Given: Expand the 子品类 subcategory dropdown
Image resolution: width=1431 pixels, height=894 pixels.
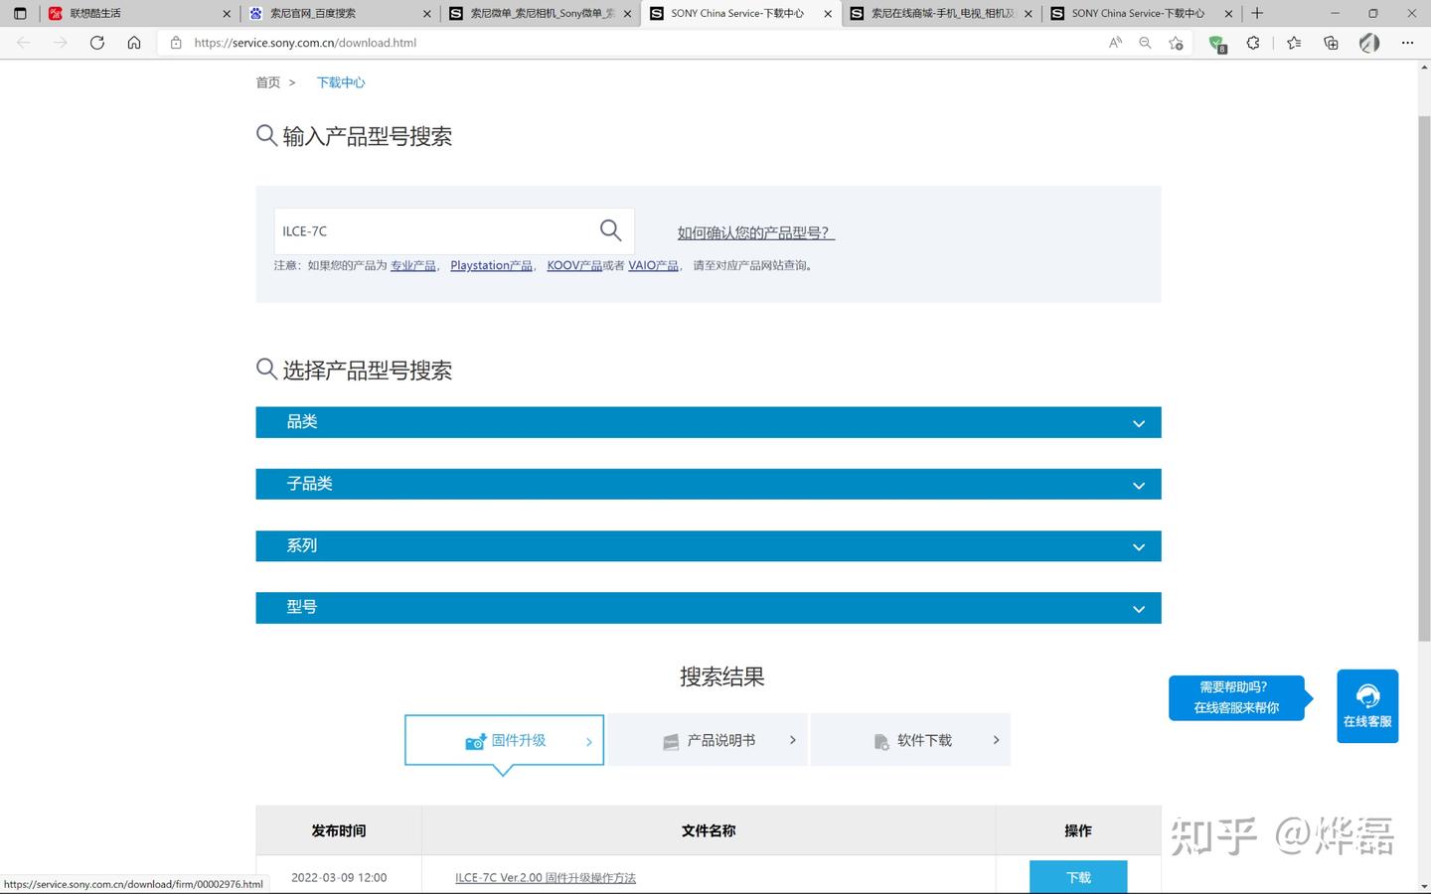Looking at the screenshot, I should click(1138, 484).
